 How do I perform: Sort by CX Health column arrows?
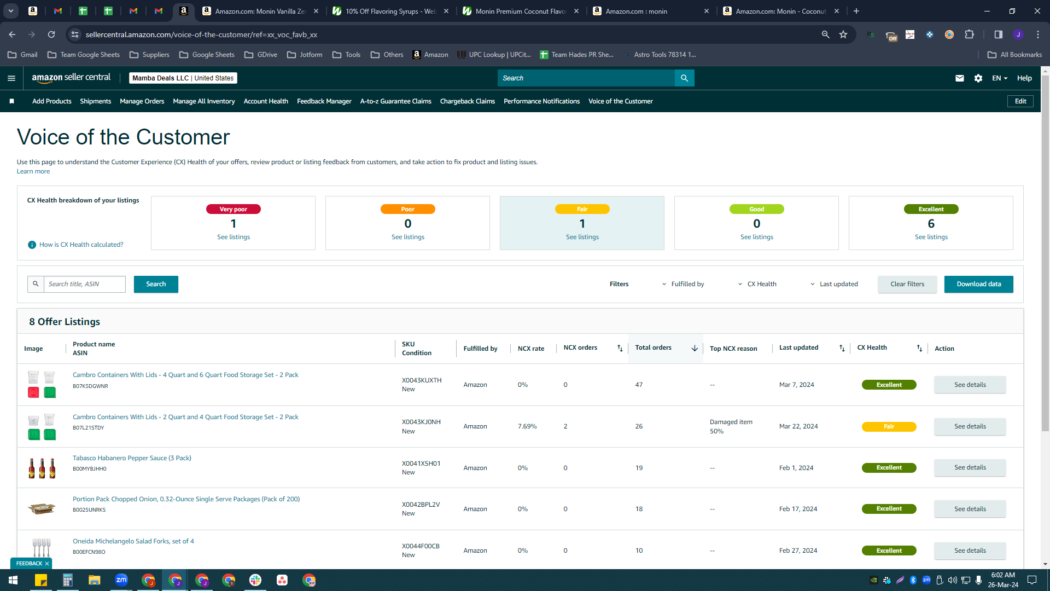click(919, 348)
